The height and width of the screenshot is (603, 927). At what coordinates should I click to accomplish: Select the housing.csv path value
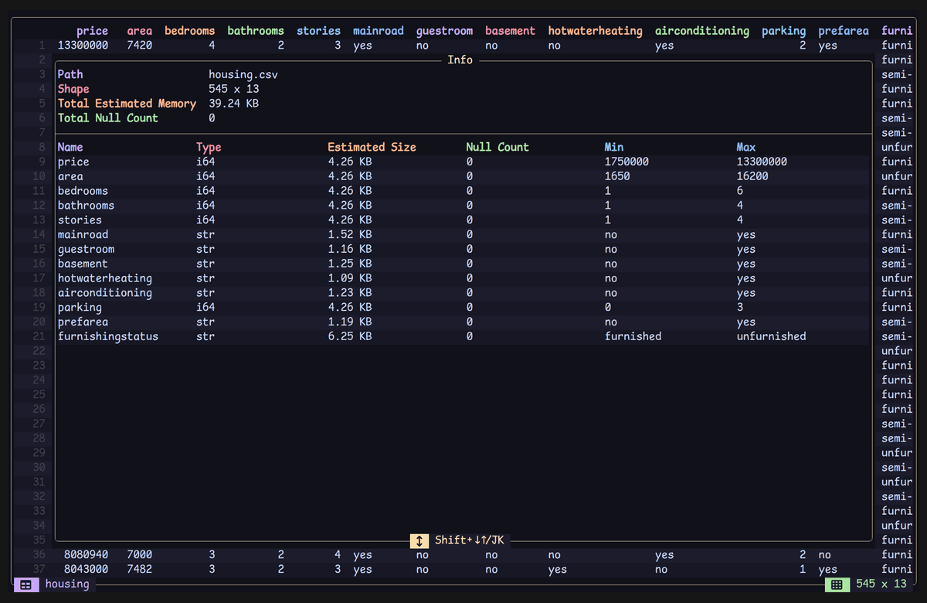click(x=243, y=75)
